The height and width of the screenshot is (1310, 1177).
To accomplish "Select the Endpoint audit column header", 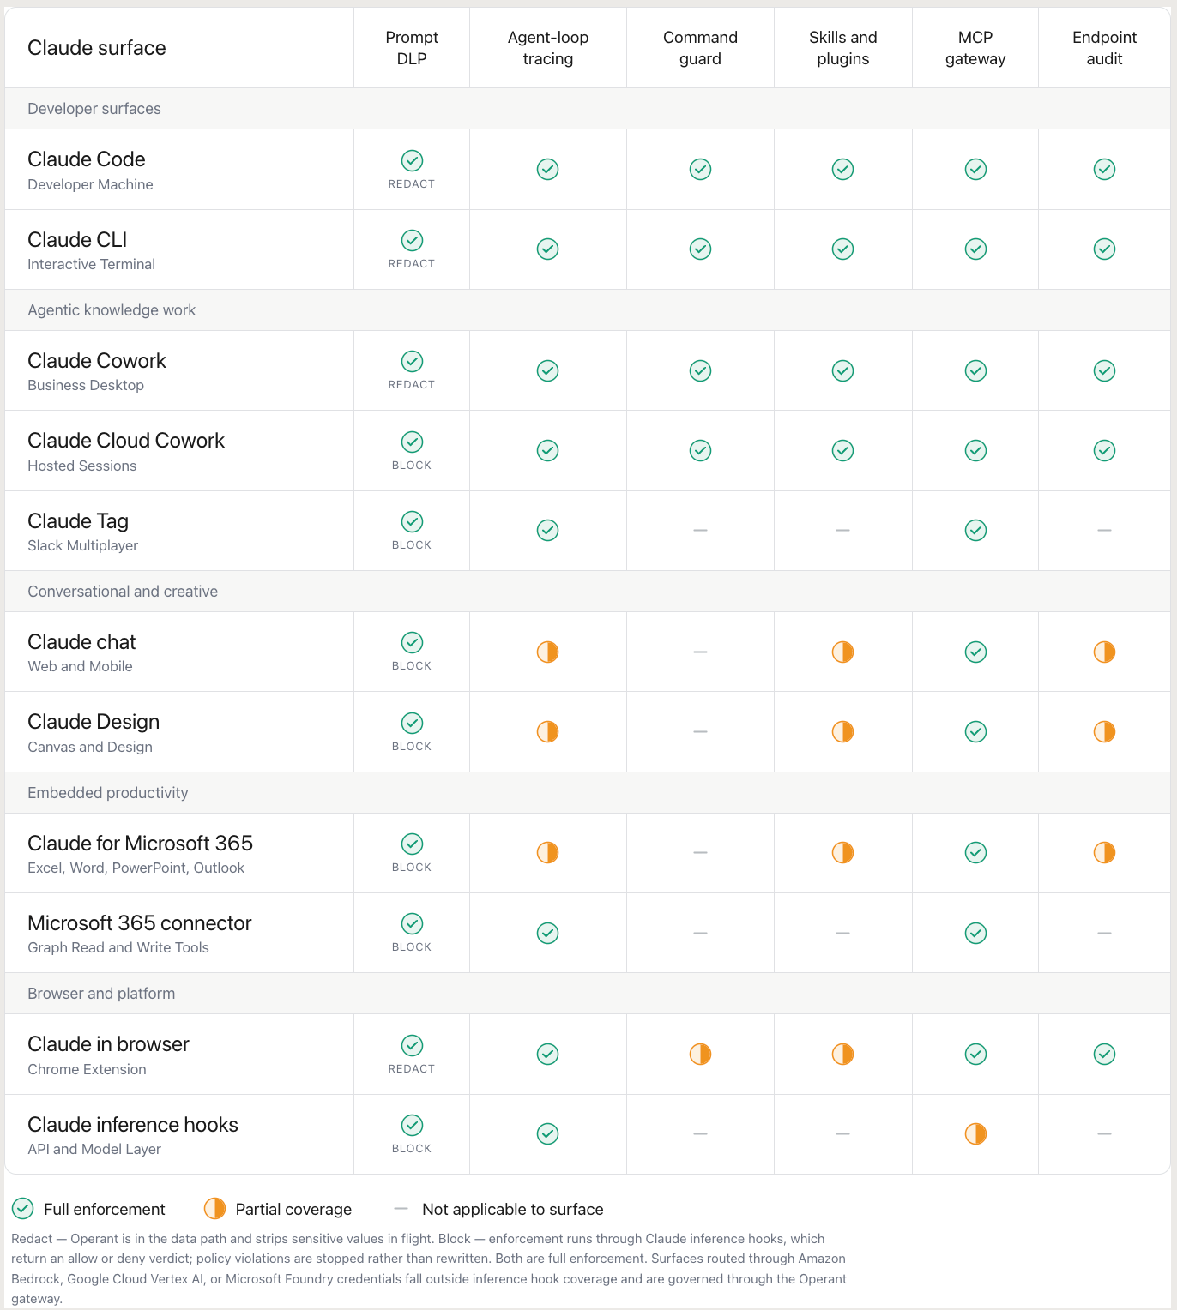I will click(1104, 48).
